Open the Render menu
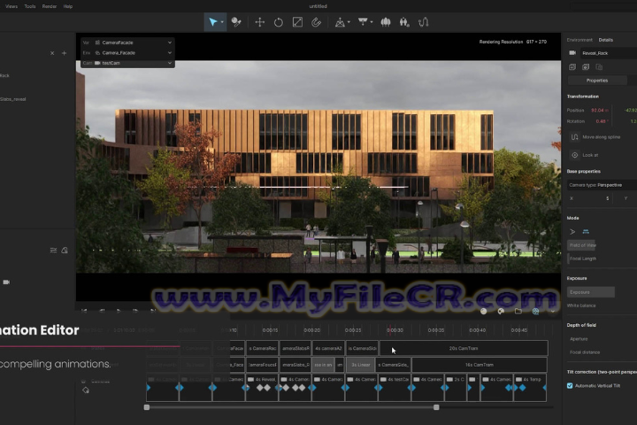Image resolution: width=637 pixels, height=425 pixels. tap(50, 6)
